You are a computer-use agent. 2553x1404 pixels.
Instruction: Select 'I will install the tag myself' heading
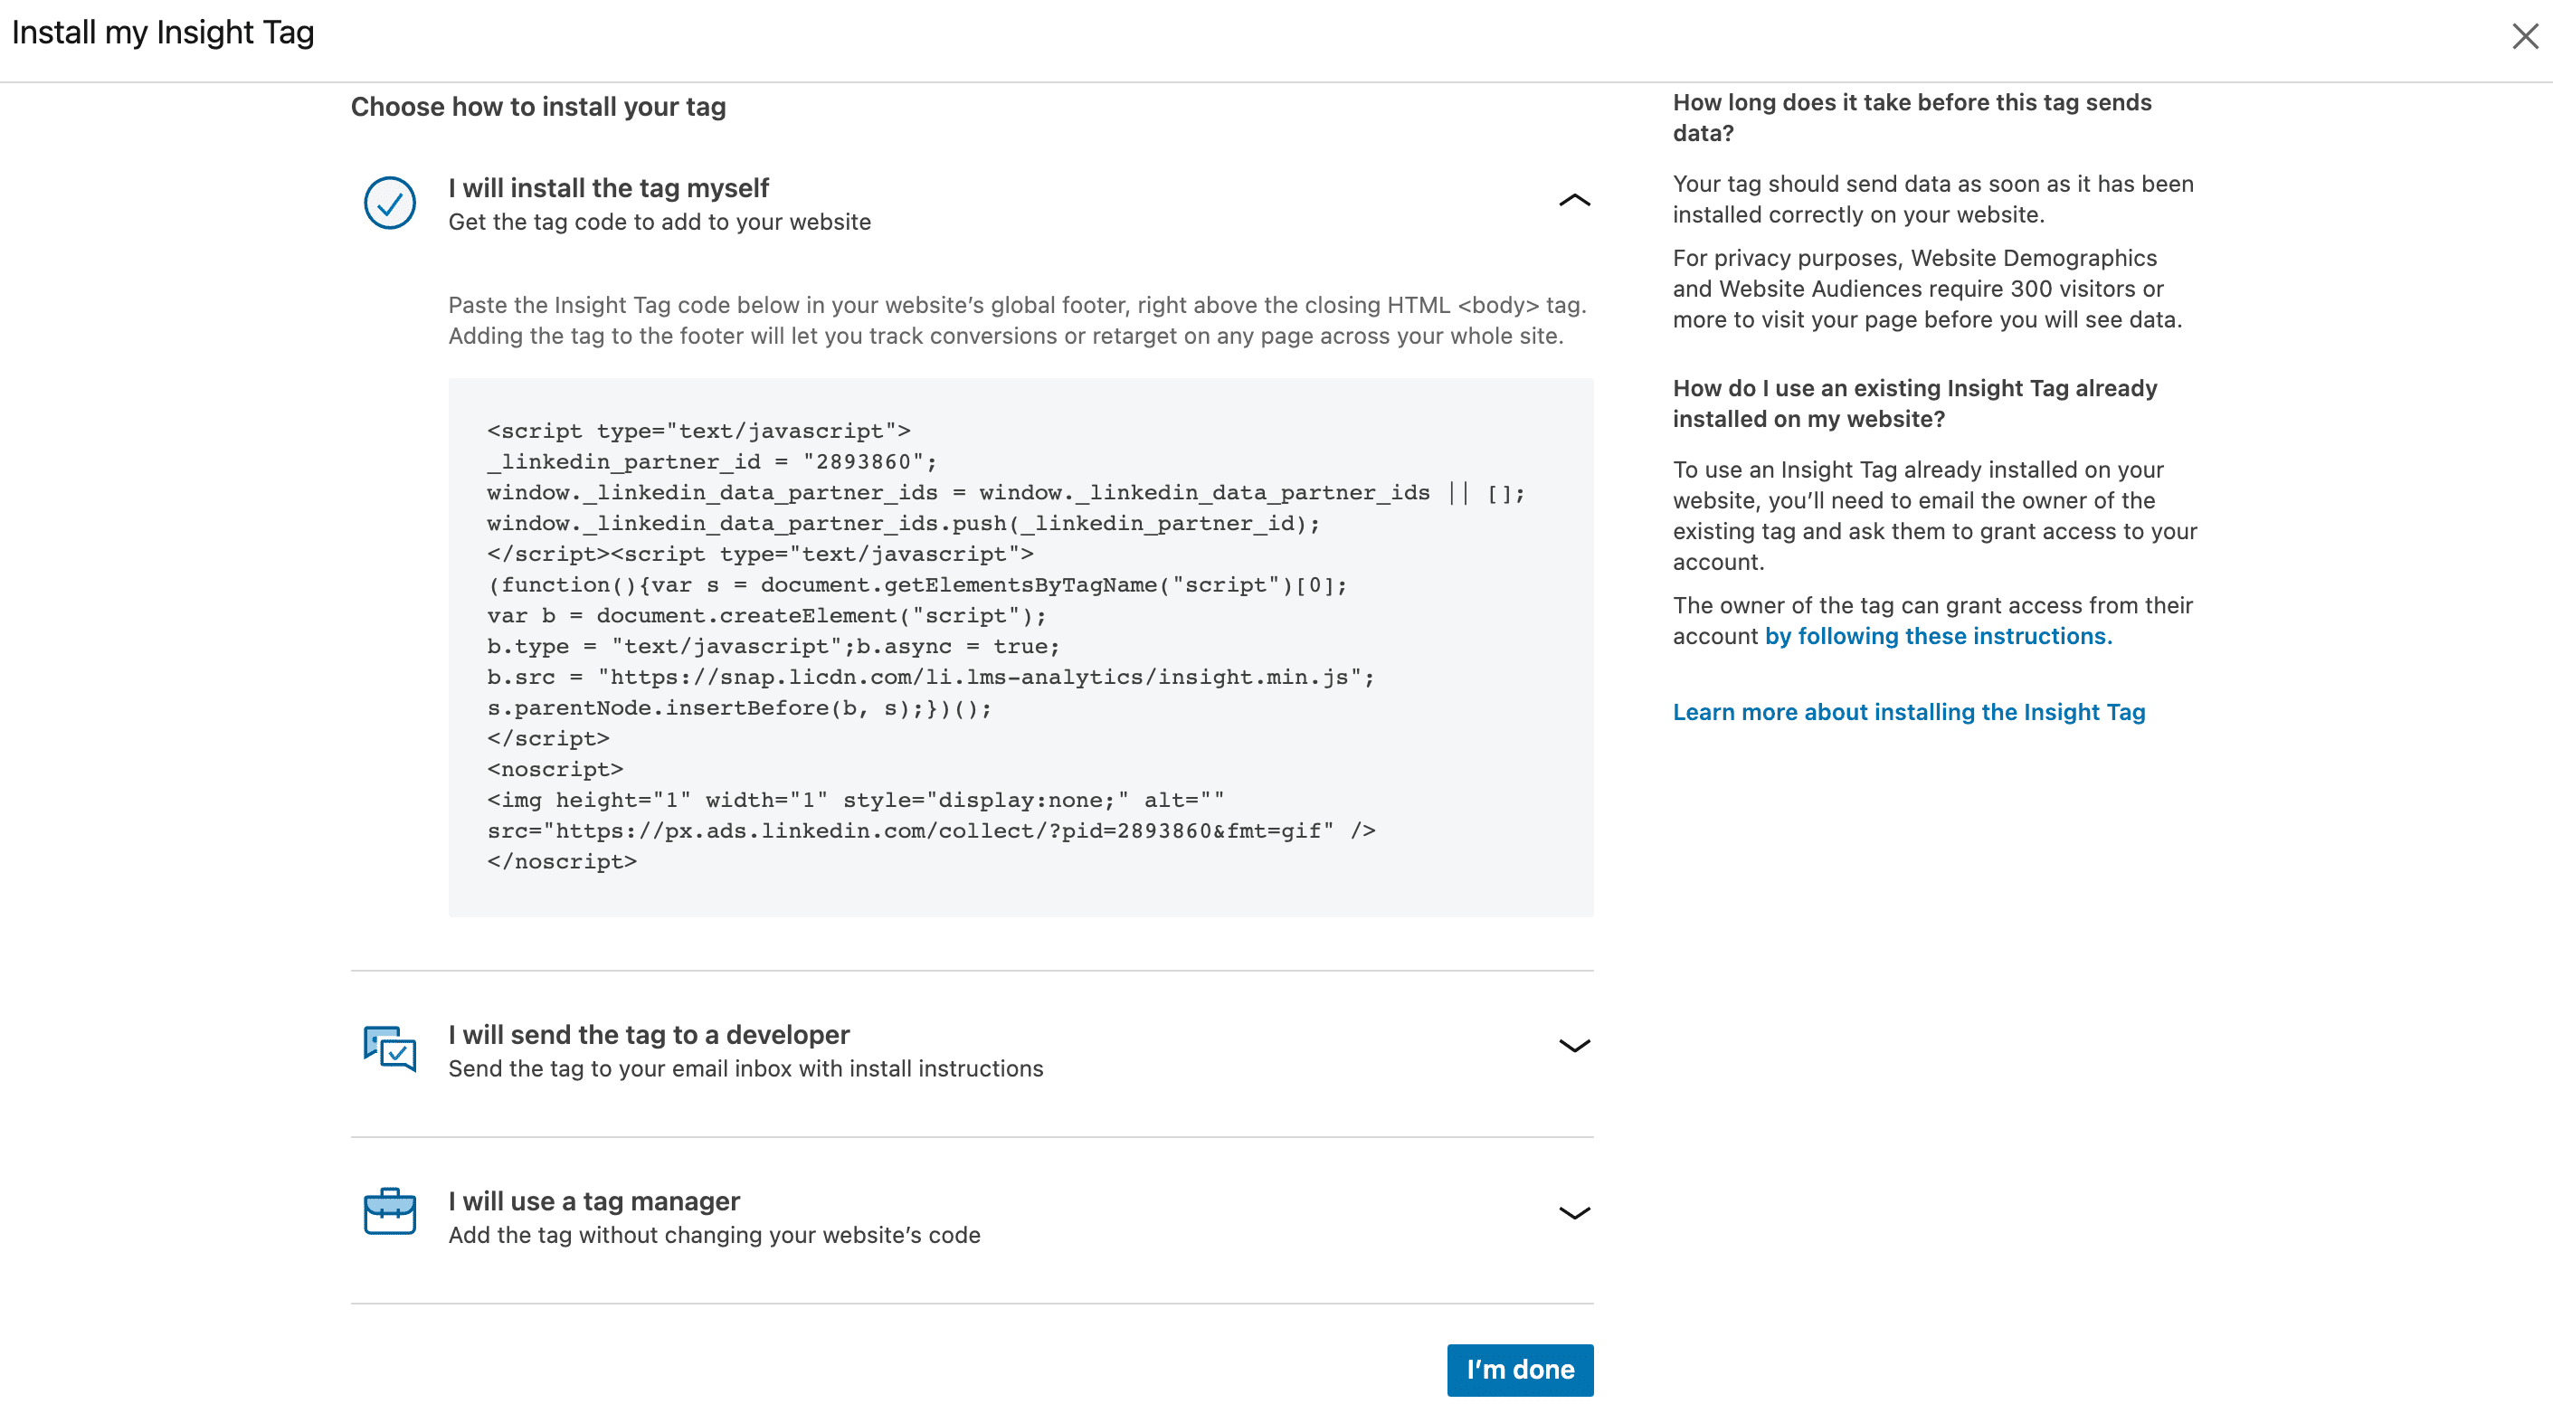click(609, 188)
